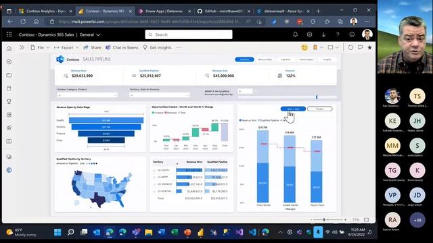Toggle Revenue Won legend in bar chart
Screen dimensions: 433x243
(248, 120)
